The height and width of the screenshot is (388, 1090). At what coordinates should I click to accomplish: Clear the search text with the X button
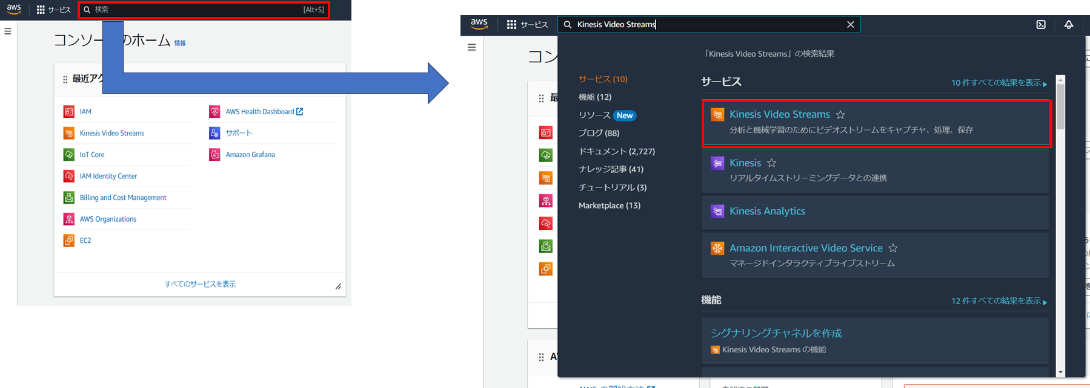pos(851,25)
